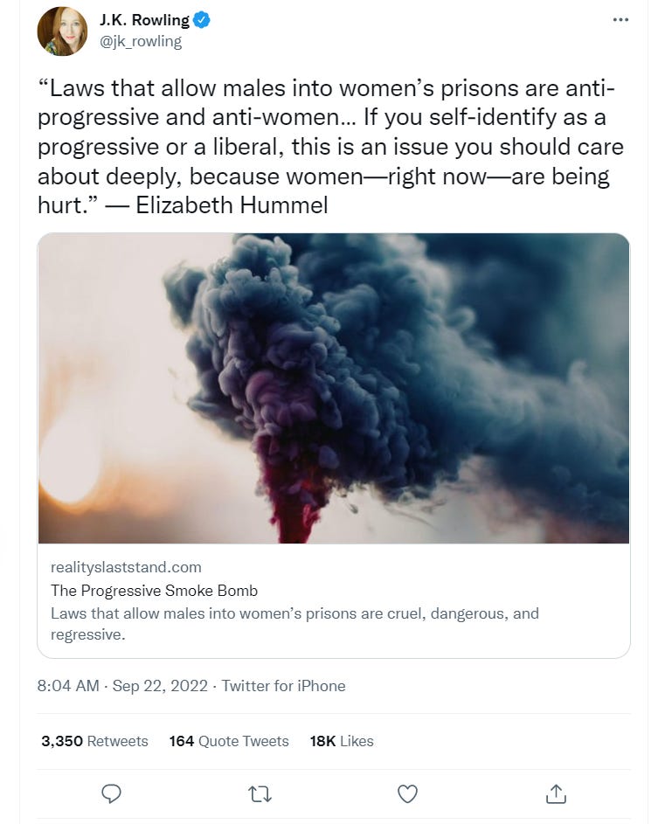Open the share menu via share icon
Screen dimensions: 672x824
(555, 794)
